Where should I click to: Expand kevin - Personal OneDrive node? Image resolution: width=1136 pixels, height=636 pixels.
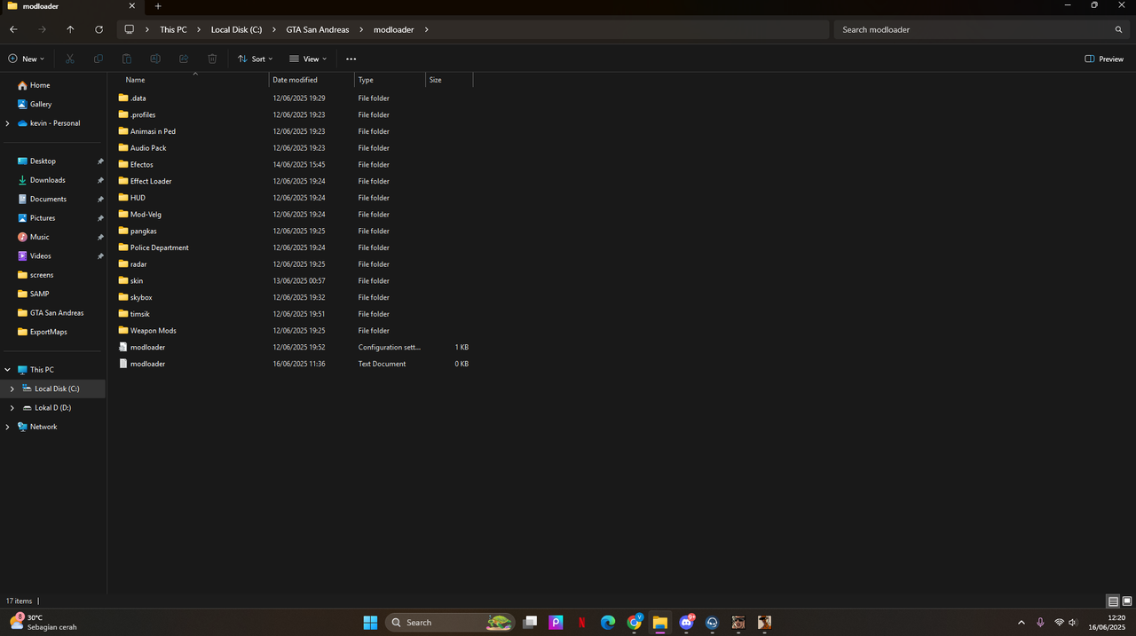click(x=8, y=123)
